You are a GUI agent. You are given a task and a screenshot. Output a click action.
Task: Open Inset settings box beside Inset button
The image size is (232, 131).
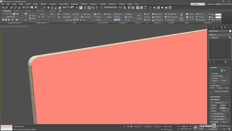(227, 108)
